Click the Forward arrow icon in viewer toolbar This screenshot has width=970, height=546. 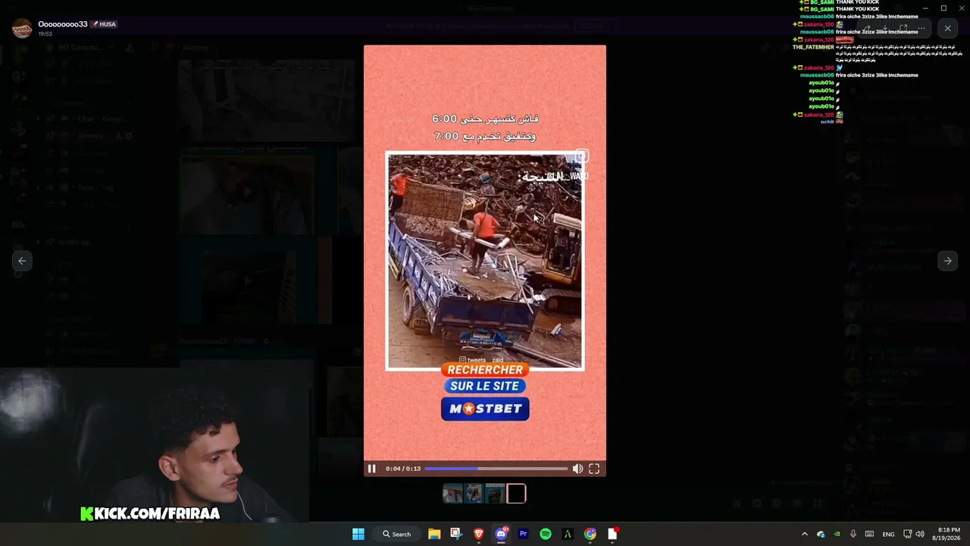pos(866,29)
